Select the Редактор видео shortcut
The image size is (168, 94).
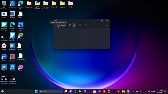pyautogui.click(x=21, y=26)
